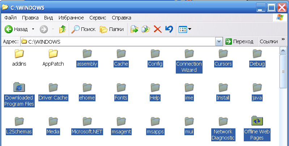Click Move To folder toolbar icon
289x146 pixels.
coord(134,29)
